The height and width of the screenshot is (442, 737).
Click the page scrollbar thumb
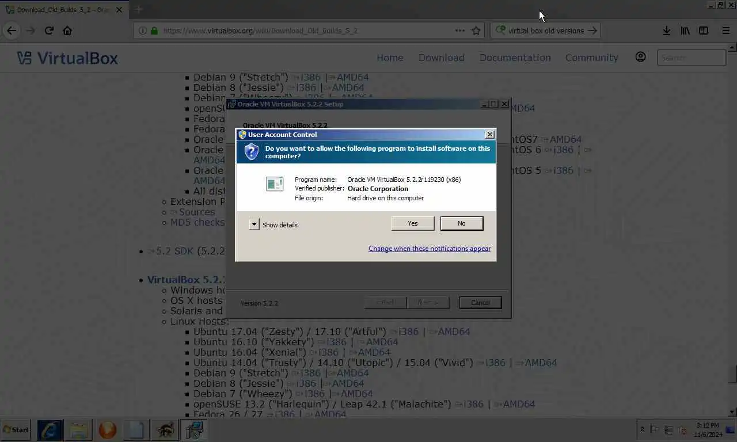pyautogui.click(x=732, y=374)
